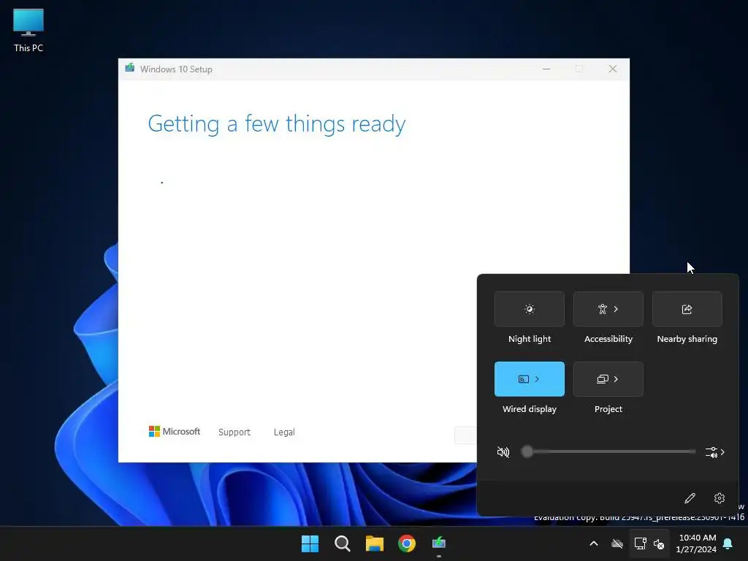Screen dimensions: 748x561
Task: Toggle the Night light quick setting
Action: click(x=529, y=309)
